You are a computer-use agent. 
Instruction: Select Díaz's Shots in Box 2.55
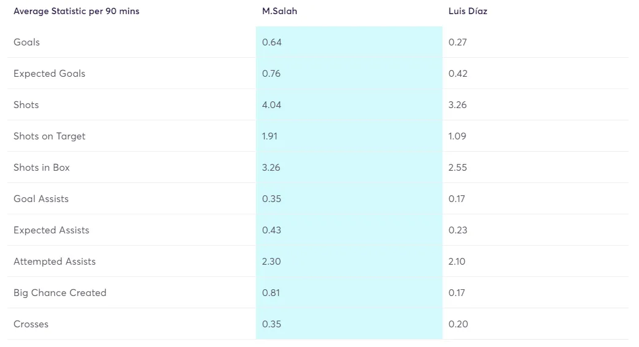pos(458,168)
